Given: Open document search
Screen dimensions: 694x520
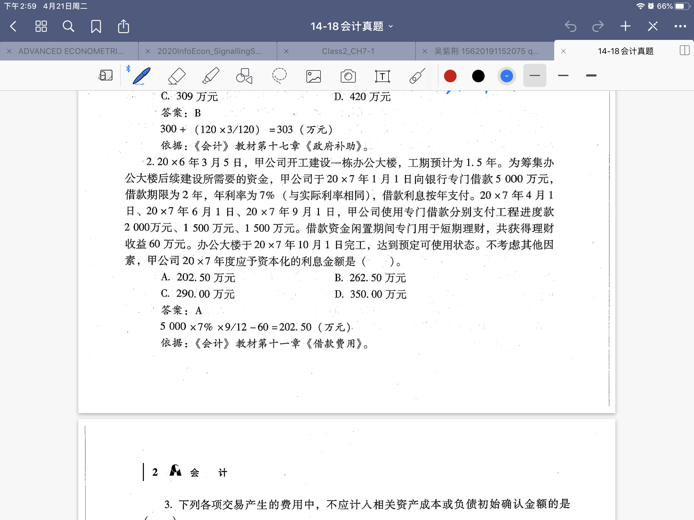Looking at the screenshot, I should (68, 26).
